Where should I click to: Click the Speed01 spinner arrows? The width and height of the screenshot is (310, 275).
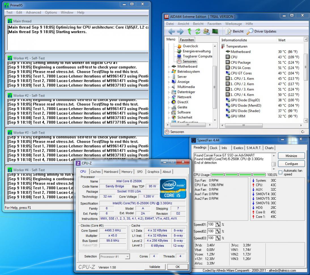pos(218,225)
